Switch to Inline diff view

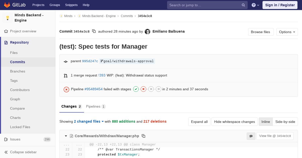266,122
